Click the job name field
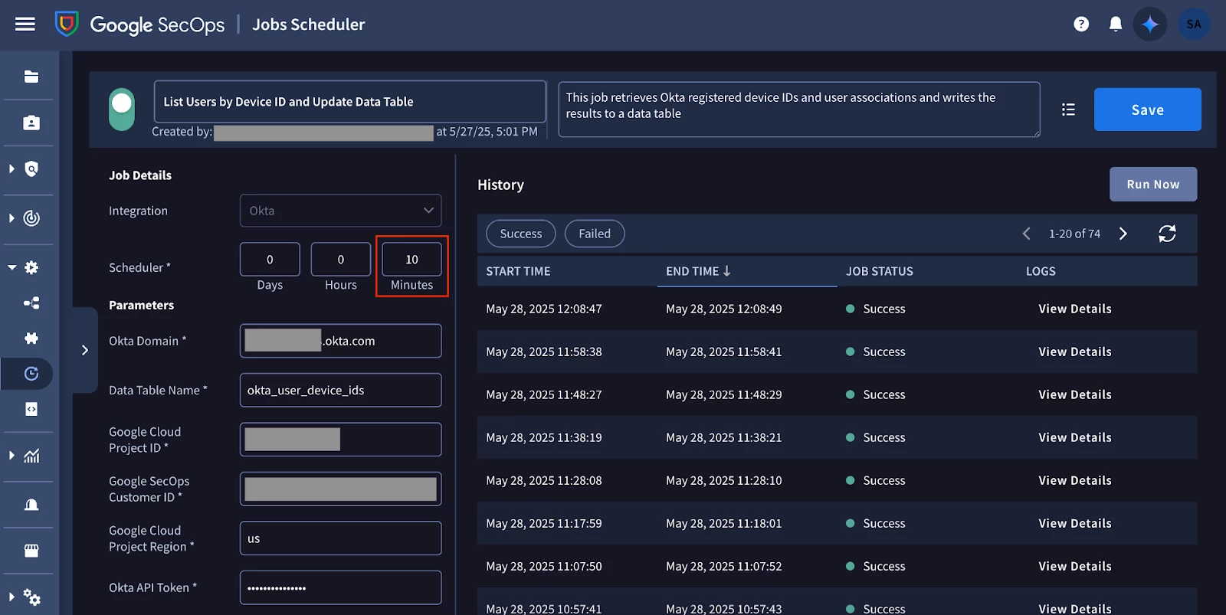The image size is (1226, 615). (x=350, y=102)
